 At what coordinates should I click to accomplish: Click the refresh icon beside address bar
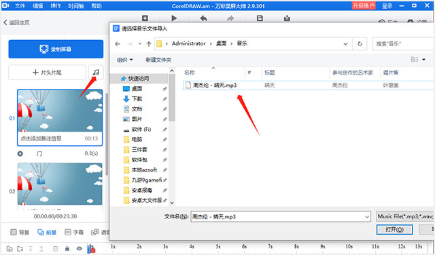pos(360,44)
